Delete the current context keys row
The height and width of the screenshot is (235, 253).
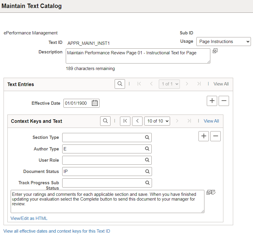point(216,136)
